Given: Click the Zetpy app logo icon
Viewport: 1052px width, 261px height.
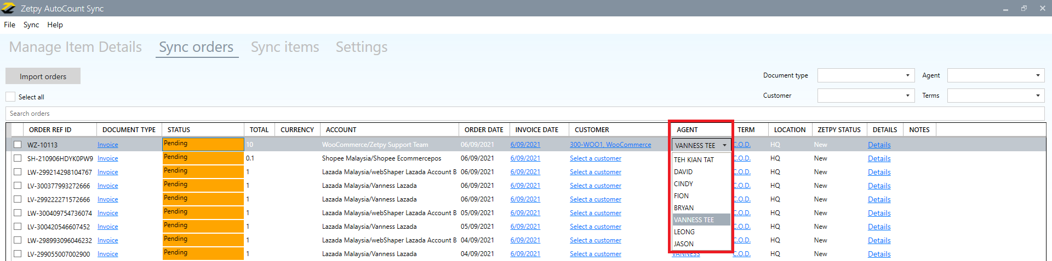Looking at the screenshot, I should tap(8, 8).
